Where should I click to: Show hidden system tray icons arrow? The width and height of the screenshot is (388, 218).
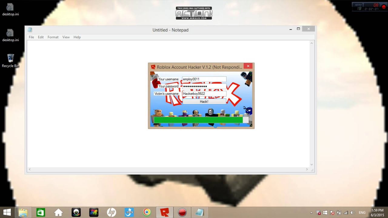click(311, 213)
